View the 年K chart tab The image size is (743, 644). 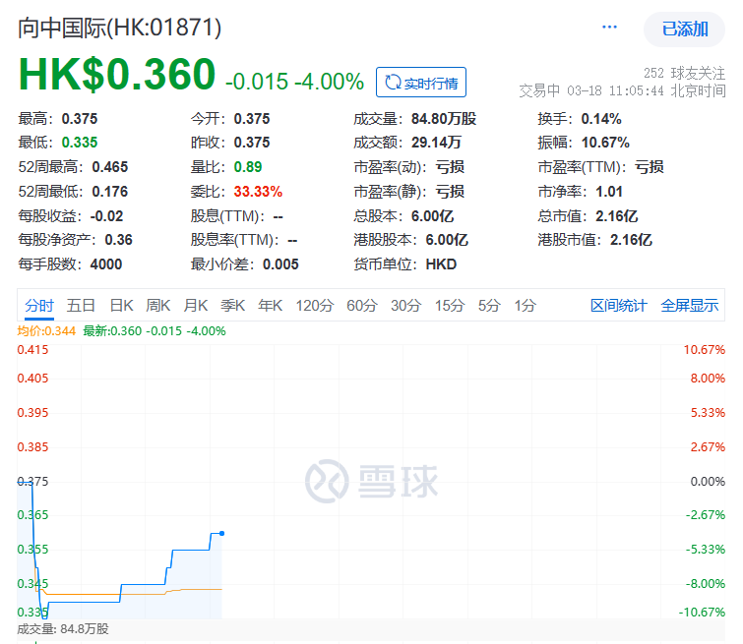(270, 306)
